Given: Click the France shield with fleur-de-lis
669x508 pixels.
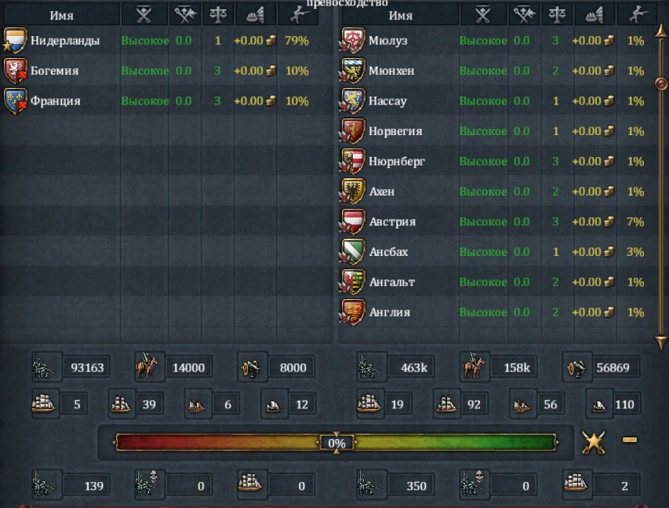Looking at the screenshot, I should point(16,101).
